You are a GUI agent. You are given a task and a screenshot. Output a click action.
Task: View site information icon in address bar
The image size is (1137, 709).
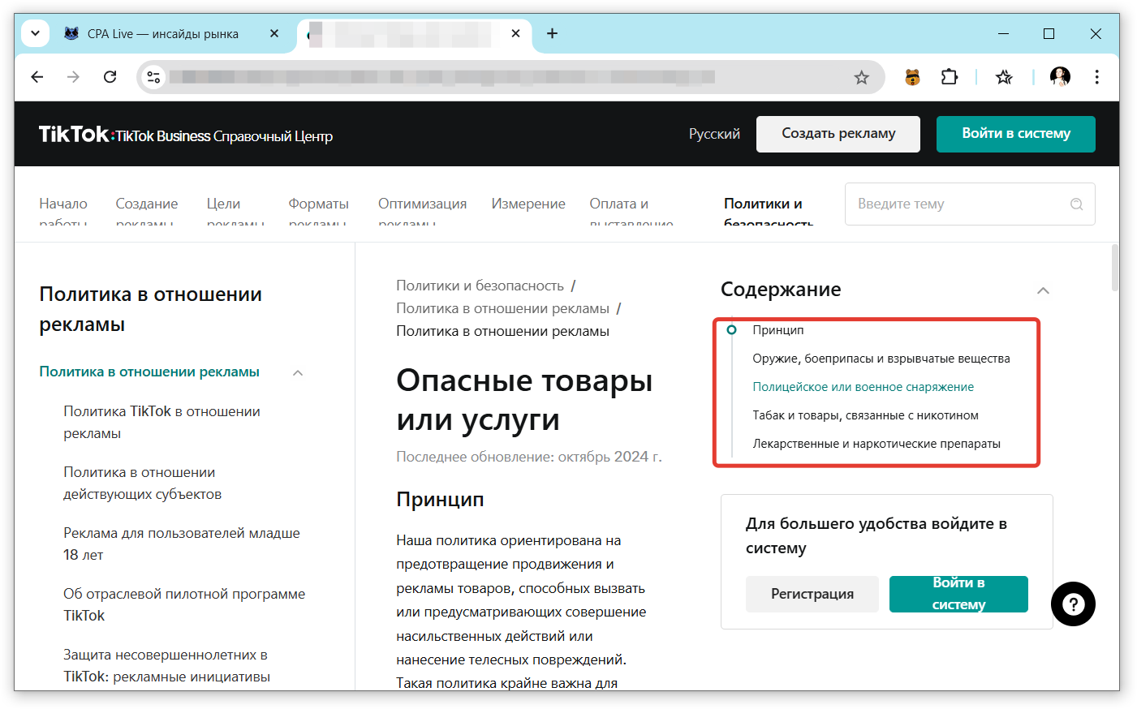(153, 77)
